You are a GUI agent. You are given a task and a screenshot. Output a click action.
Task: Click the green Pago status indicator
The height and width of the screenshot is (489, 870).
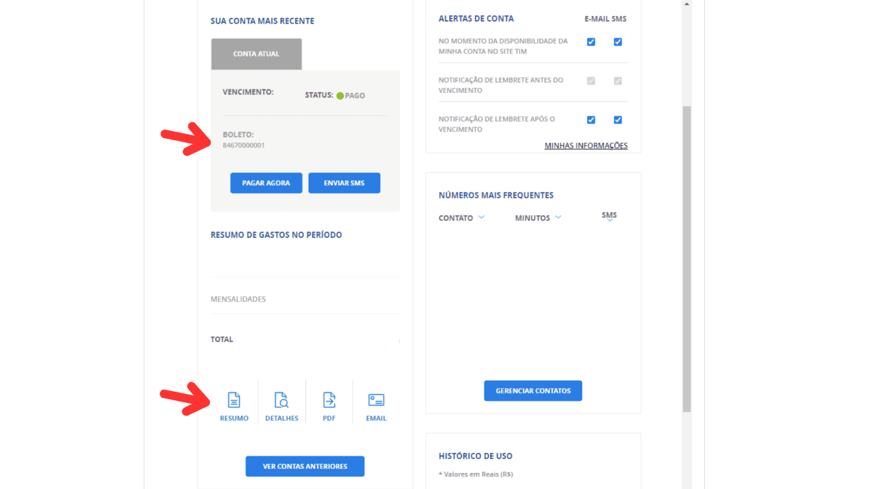[340, 96]
